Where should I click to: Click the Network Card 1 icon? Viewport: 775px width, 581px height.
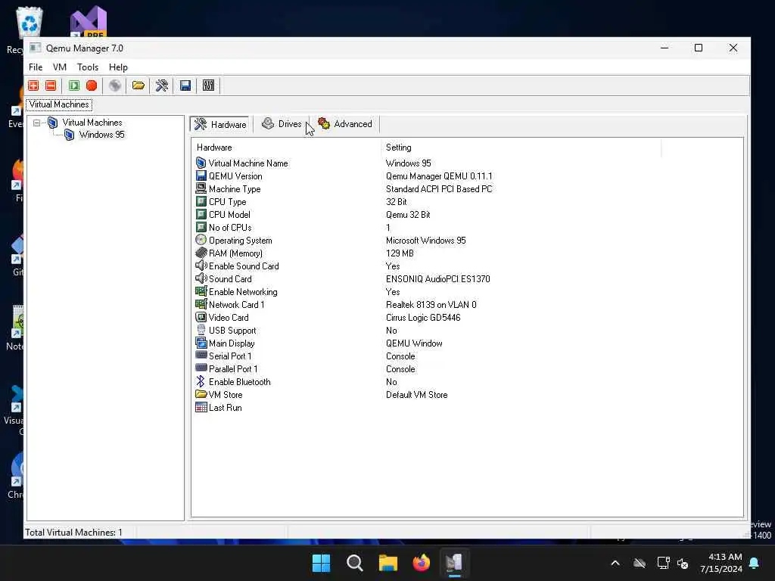[x=201, y=304]
